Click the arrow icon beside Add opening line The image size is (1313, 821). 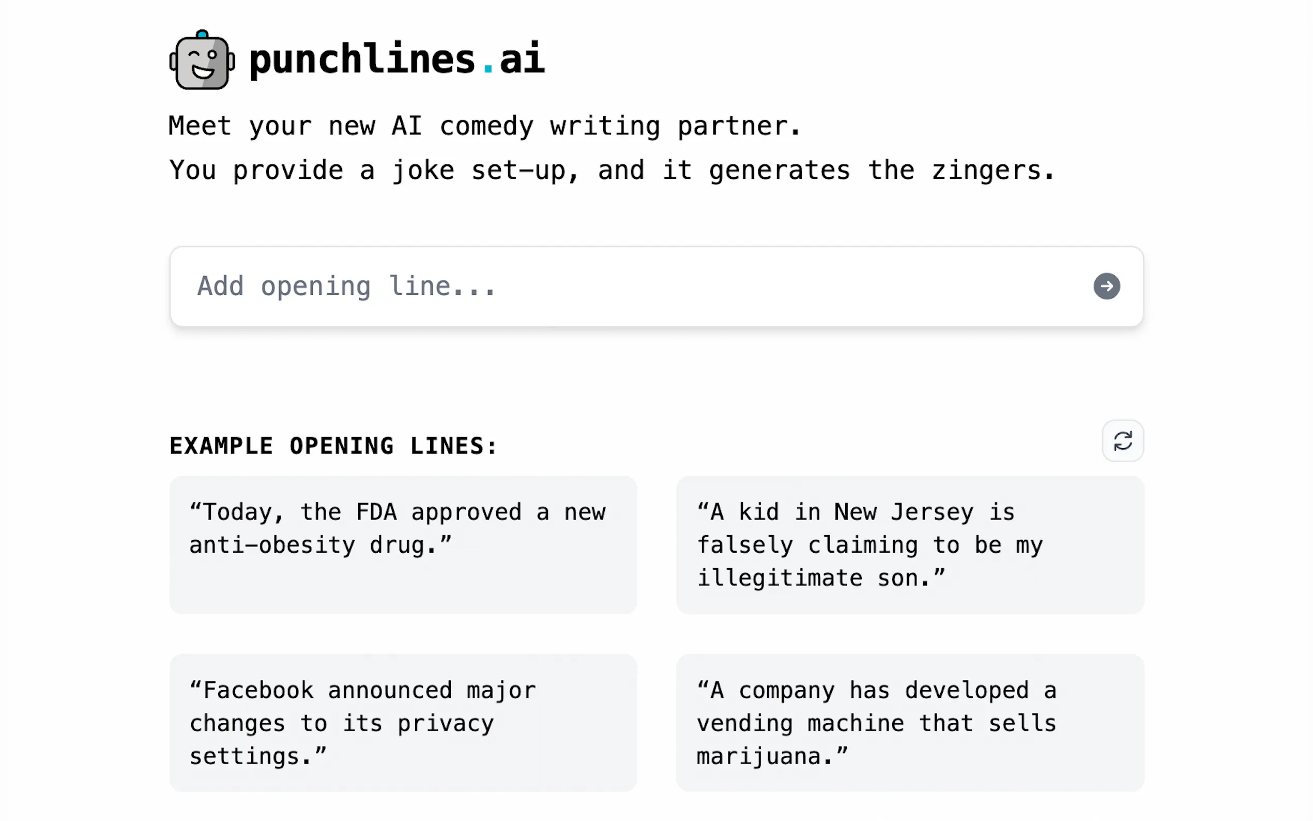1107,286
